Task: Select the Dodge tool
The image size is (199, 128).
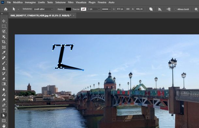Action: (x=4, y=100)
